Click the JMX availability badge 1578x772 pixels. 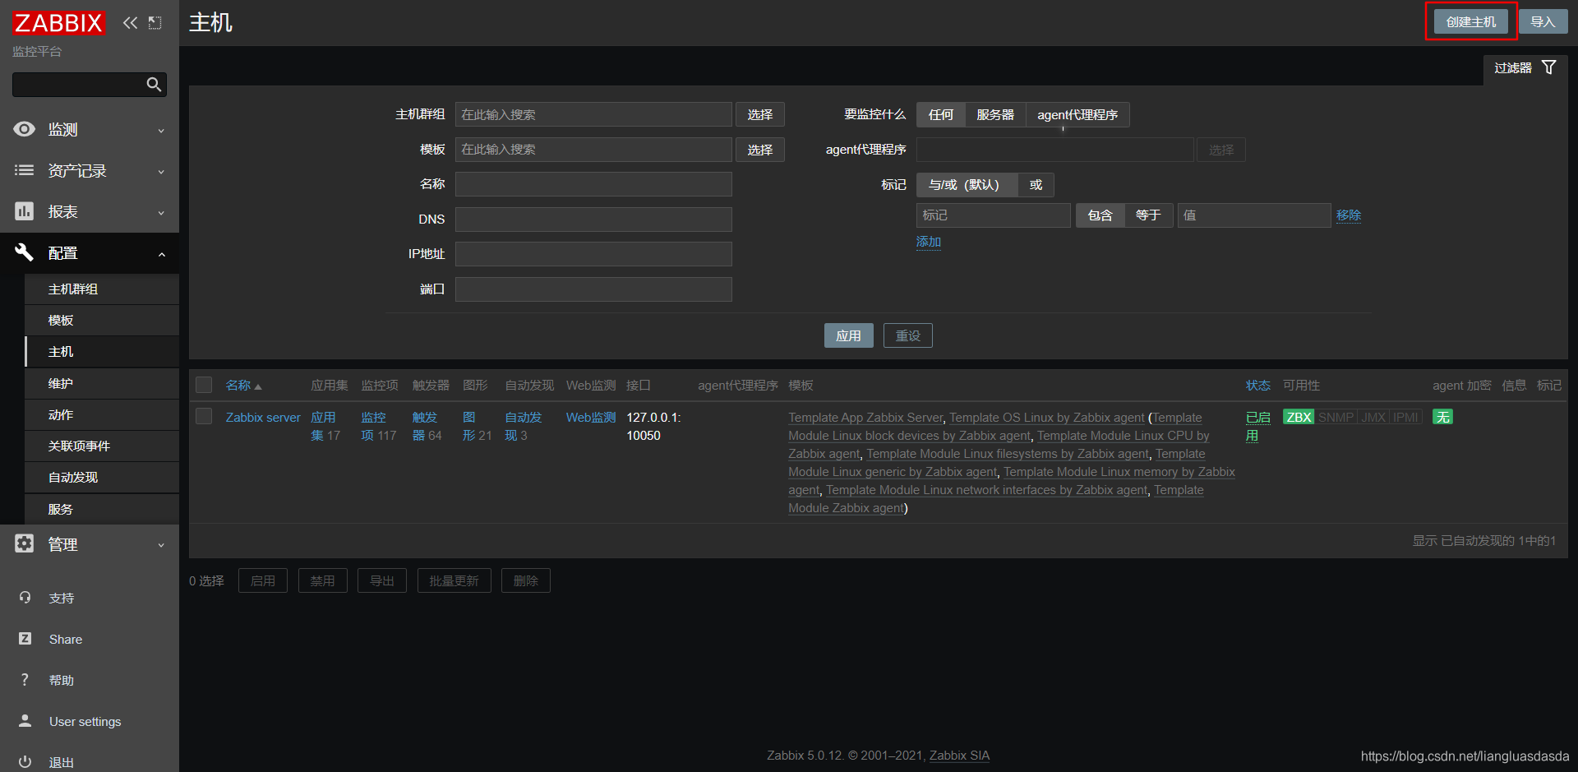1373,418
